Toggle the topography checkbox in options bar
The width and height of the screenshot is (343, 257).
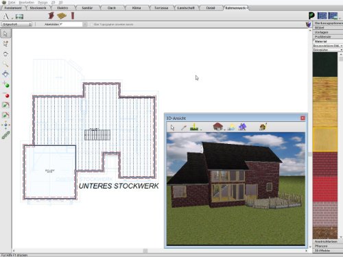pyautogui.click(x=92, y=25)
